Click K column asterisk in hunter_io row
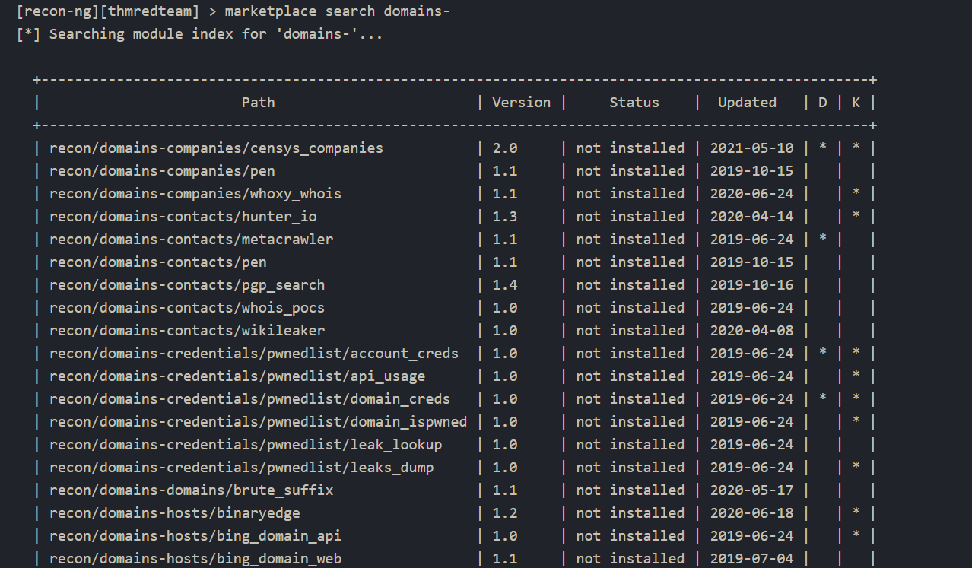Screen dimensions: 972x568 tap(856, 216)
